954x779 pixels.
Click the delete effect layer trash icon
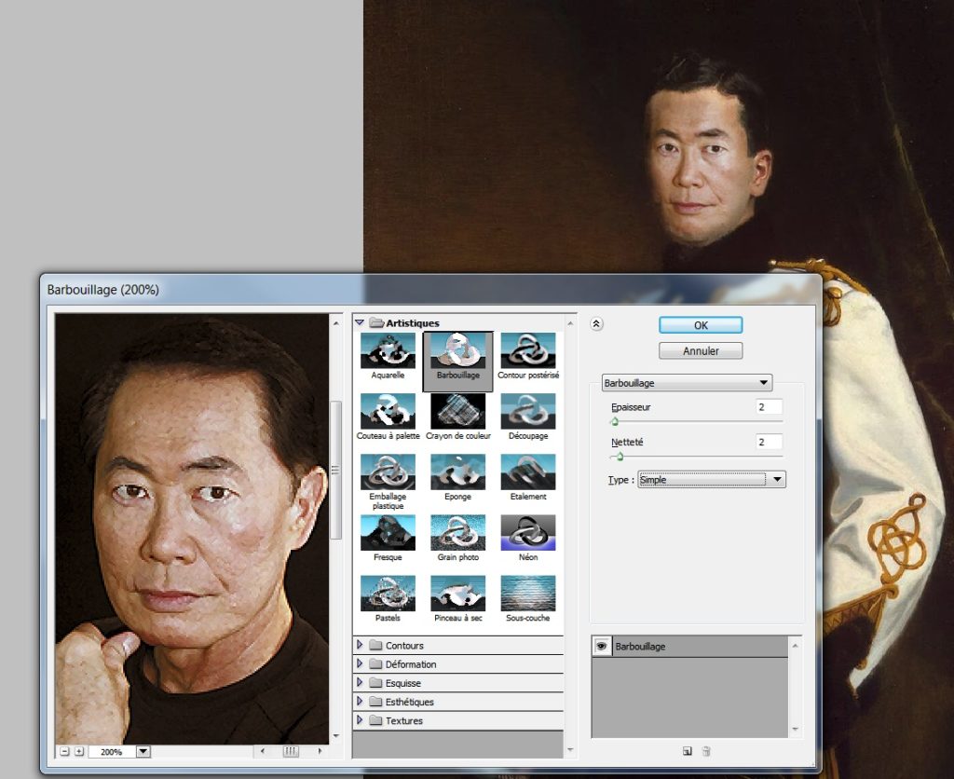706,751
